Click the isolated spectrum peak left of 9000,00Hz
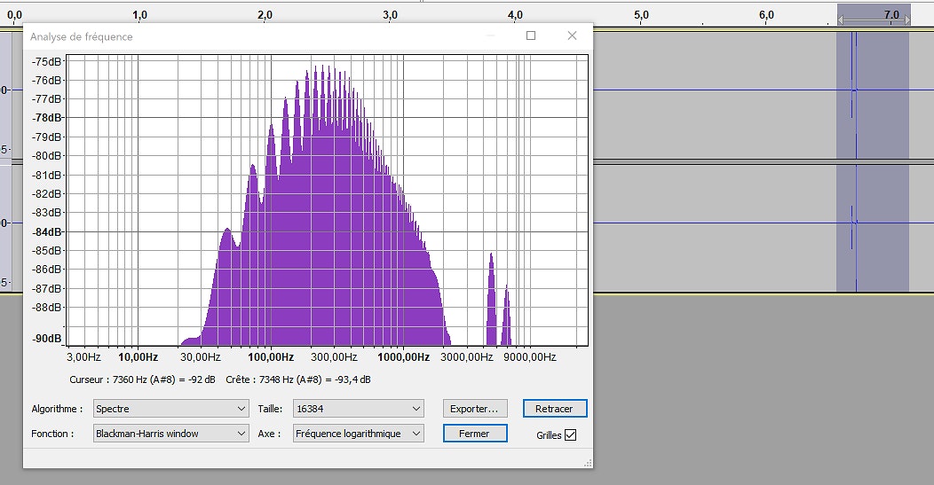 coord(491,301)
